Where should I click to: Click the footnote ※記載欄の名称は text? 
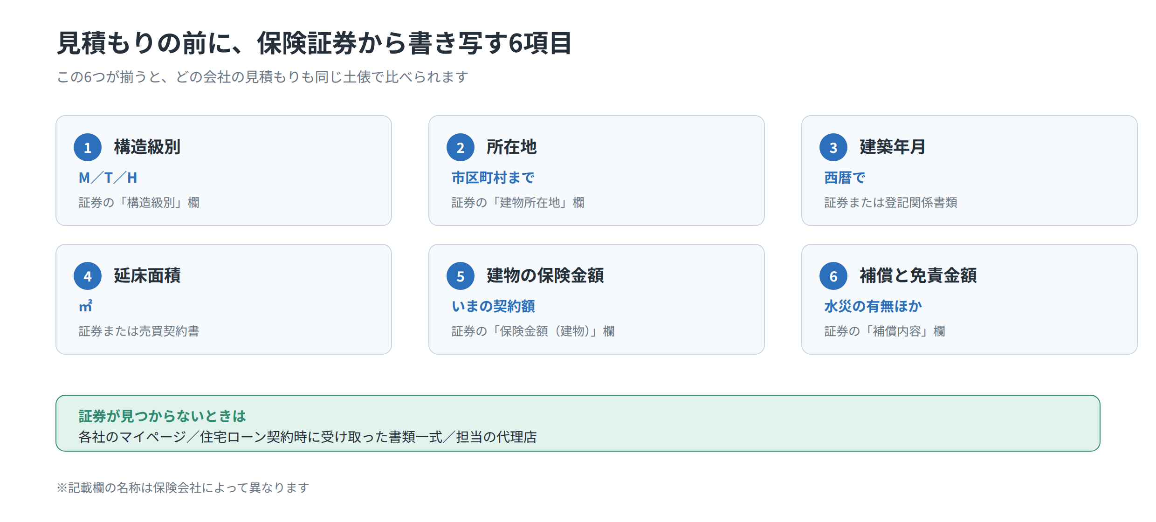coord(183,488)
